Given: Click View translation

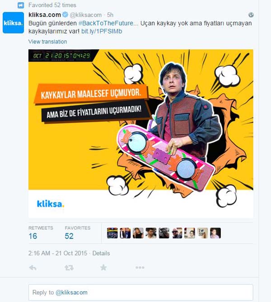Looking at the screenshot, I should pos(47,42).
